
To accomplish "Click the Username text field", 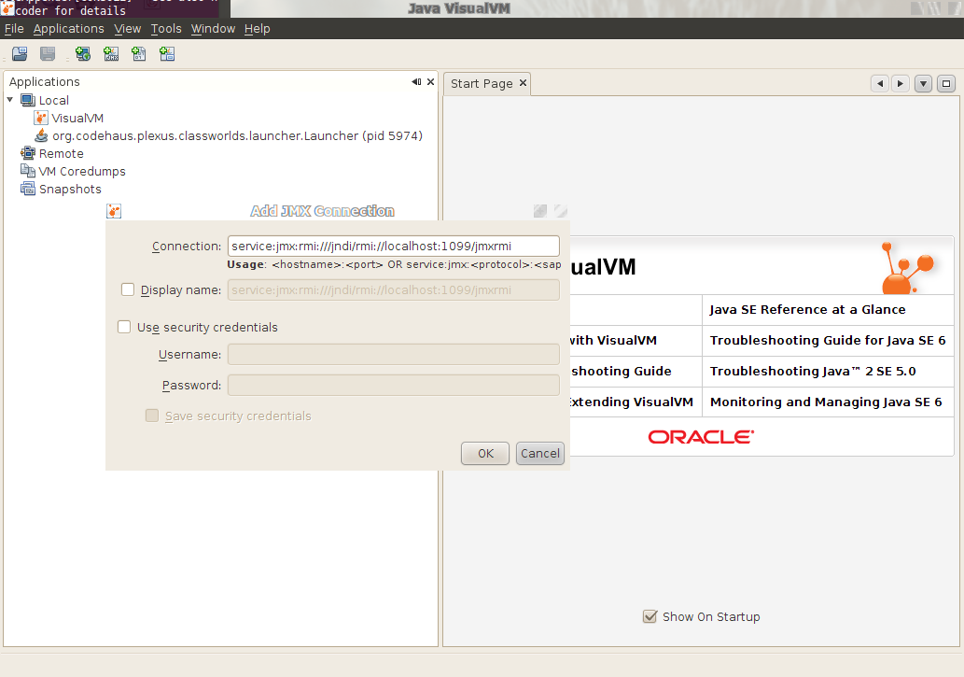I will (x=394, y=355).
